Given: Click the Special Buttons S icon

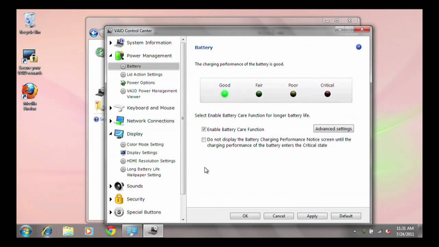Looking at the screenshot, I should (x=119, y=212).
